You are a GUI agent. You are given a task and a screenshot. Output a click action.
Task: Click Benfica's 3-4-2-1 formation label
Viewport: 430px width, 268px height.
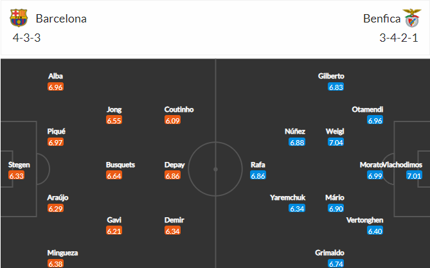[399, 37]
